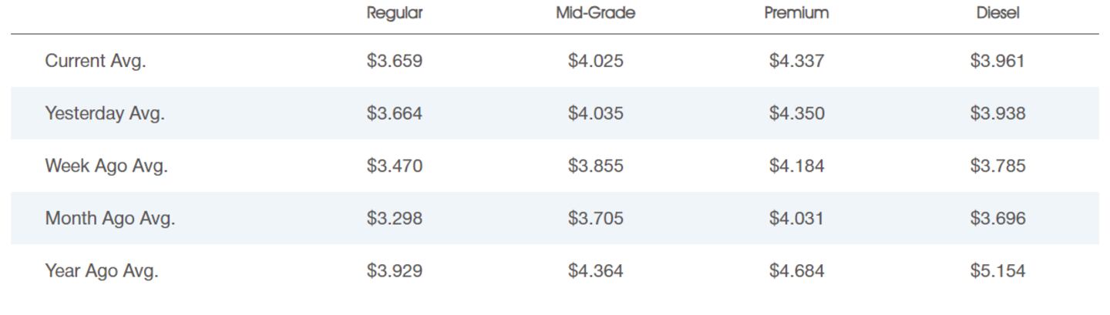This screenshot has height=315, width=1110.
Task: Click current Premium price $4.337
Action: pos(796,61)
